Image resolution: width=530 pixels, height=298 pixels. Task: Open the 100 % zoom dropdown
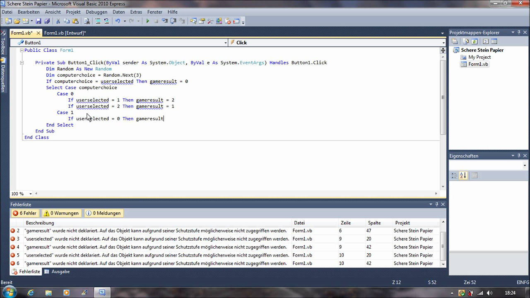(31, 194)
